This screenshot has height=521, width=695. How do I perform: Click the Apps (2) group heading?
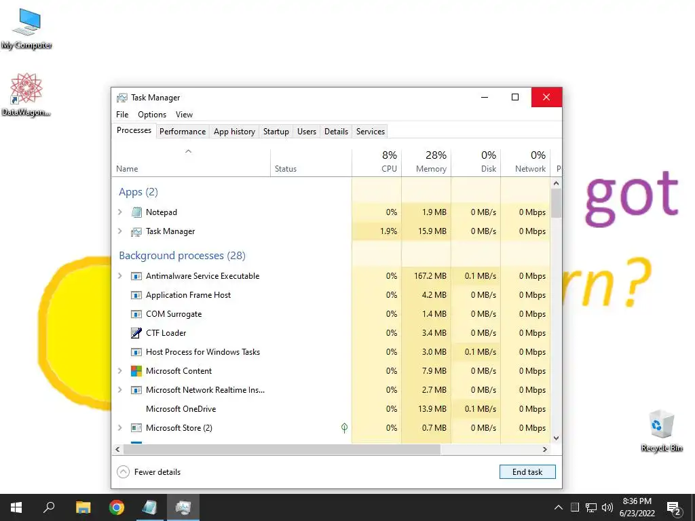(138, 192)
